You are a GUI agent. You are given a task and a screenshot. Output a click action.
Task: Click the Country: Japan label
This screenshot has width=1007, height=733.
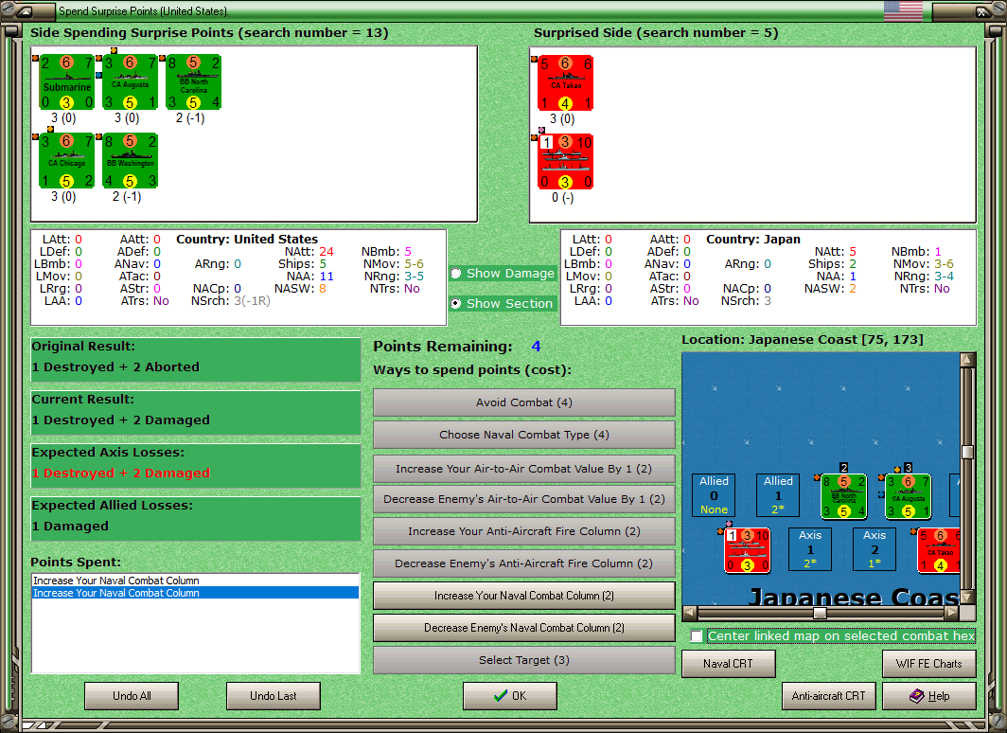coord(753,239)
